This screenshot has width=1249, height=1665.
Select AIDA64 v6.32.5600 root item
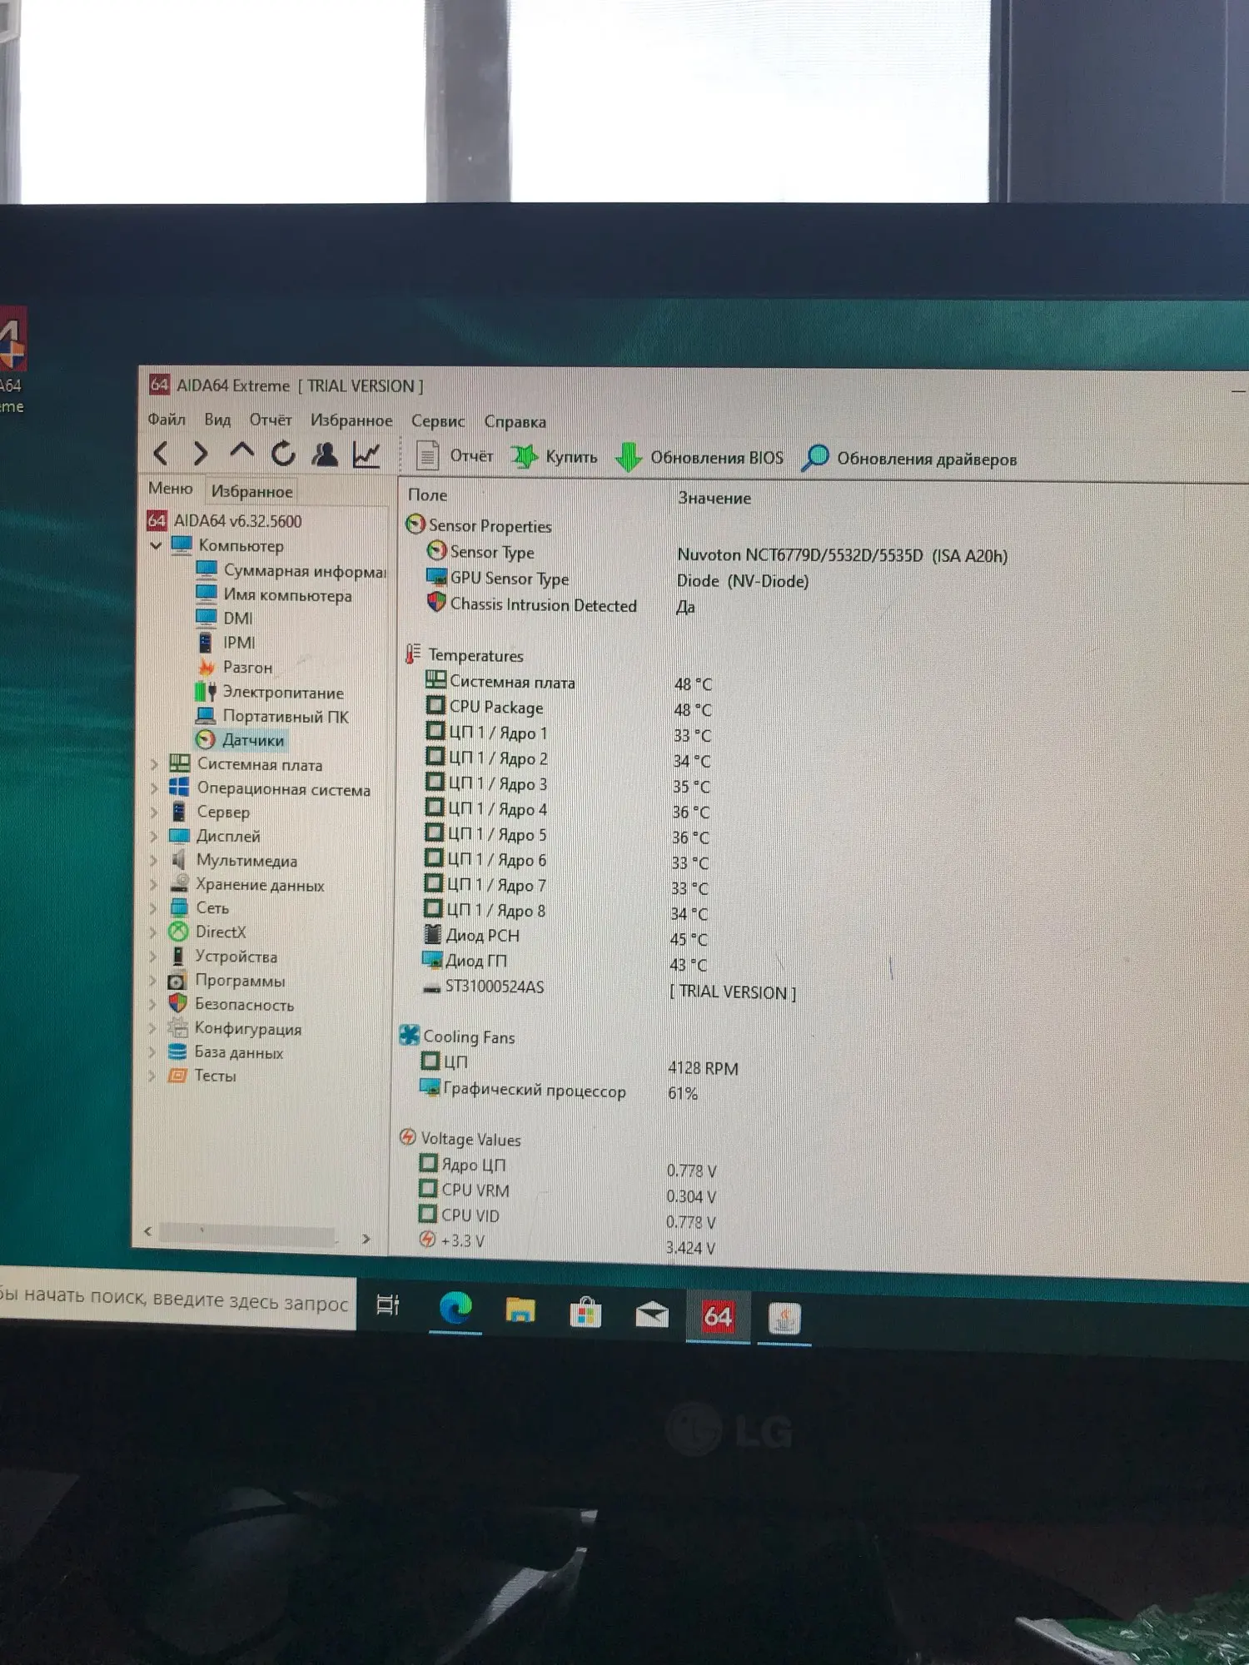click(x=225, y=521)
